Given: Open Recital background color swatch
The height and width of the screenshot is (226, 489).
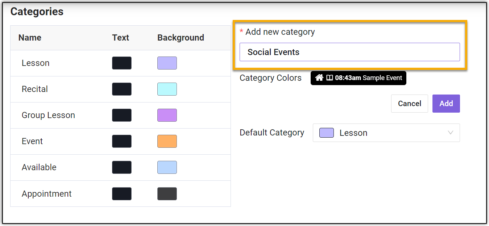Looking at the screenshot, I should [167, 89].
